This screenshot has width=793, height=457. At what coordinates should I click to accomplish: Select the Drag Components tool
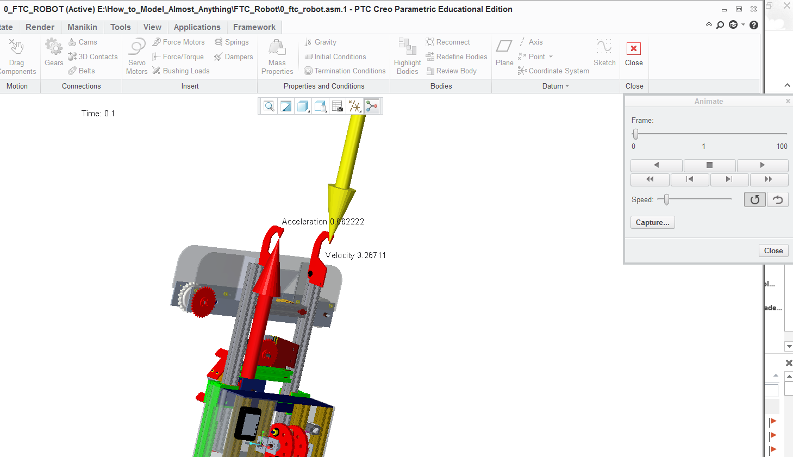[x=17, y=57]
